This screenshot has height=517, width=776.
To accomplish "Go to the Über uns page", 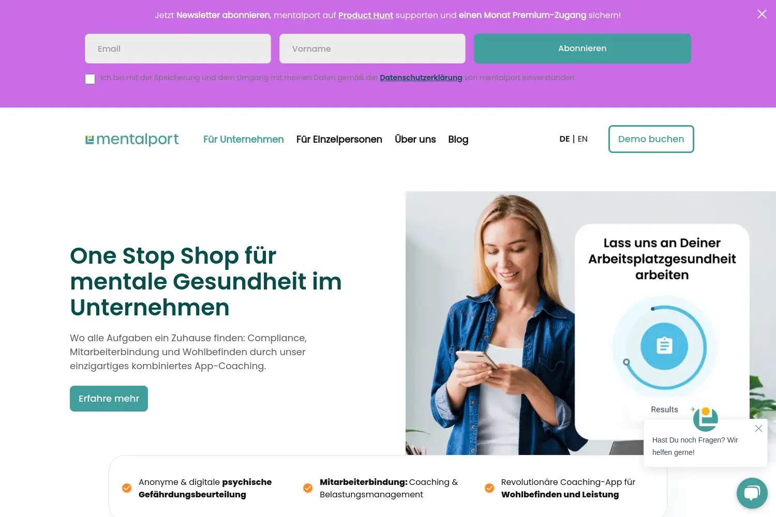I will click(x=415, y=139).
